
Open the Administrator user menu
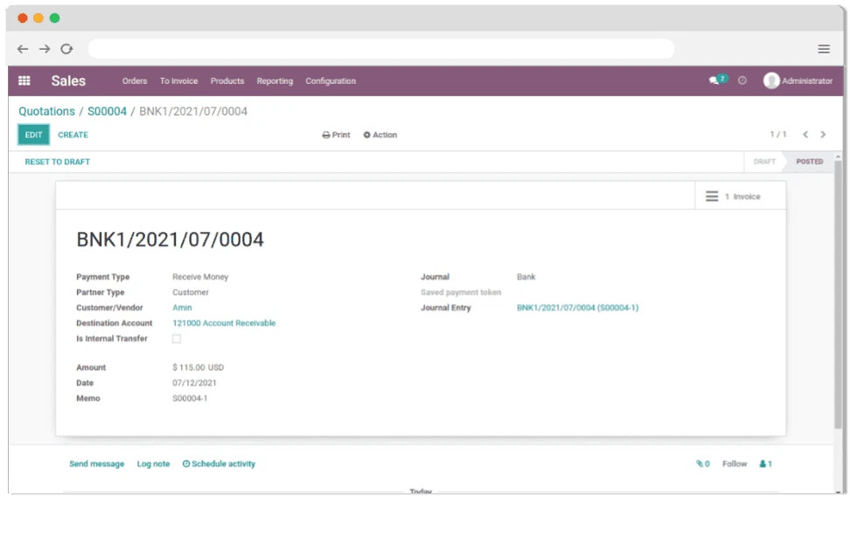(798, 80)
